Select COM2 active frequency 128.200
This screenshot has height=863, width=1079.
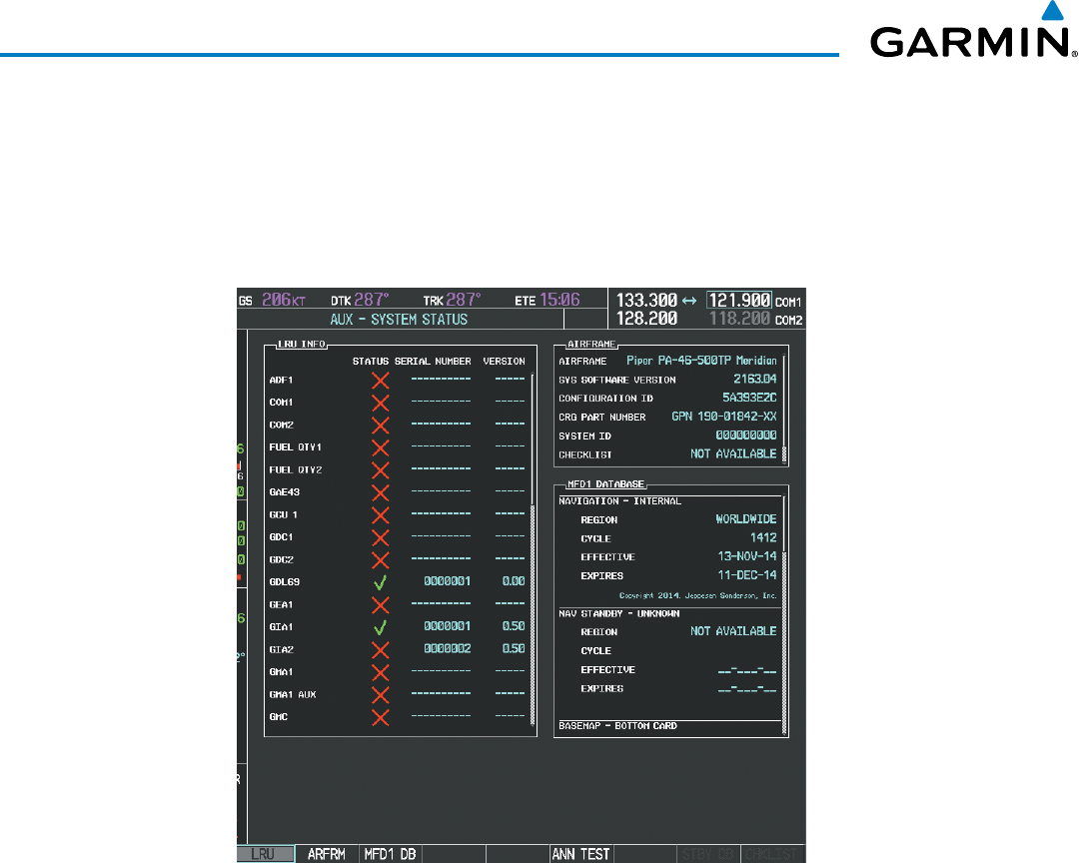coord(646,319)
